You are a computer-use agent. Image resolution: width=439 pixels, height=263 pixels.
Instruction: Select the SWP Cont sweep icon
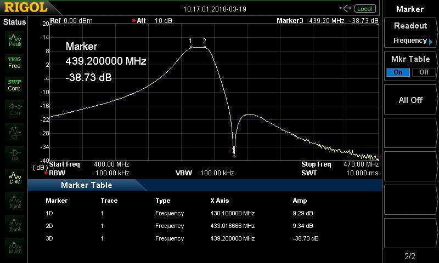[x=14, y=85]
